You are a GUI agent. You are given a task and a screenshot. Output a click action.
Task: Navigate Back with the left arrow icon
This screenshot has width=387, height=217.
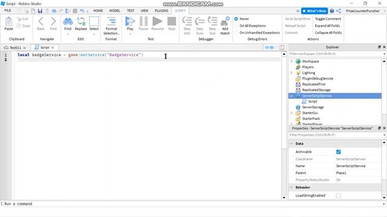[x=41, y=22]
